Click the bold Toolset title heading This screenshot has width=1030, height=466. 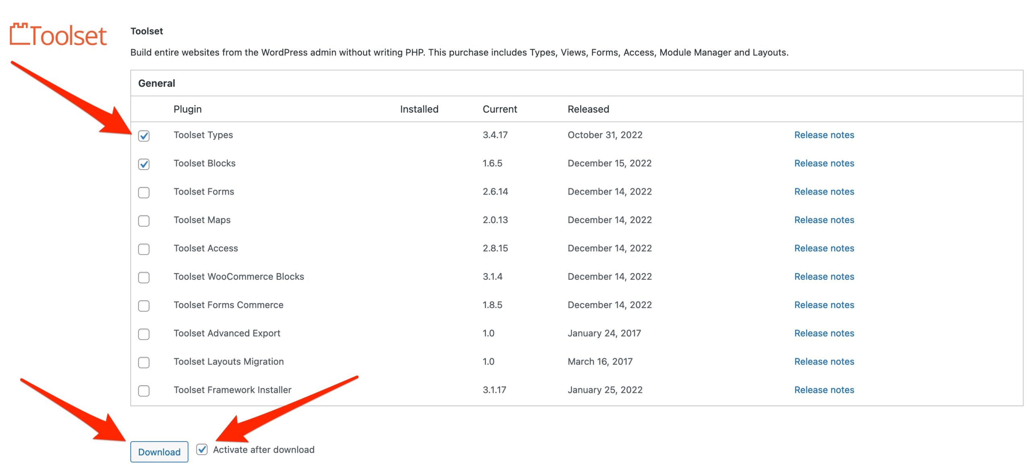click(x=146, y=31)
